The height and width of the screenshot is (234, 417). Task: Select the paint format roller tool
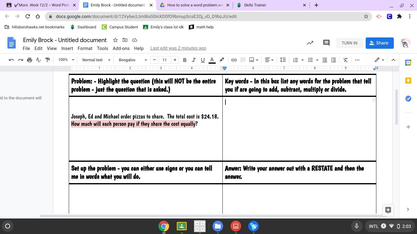48,60
